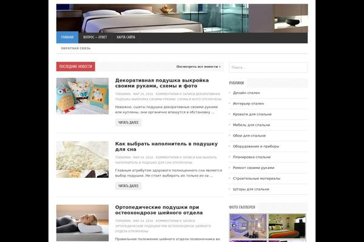
Task: Open the Карта сайта menu item
Action: tap(126, 38)
